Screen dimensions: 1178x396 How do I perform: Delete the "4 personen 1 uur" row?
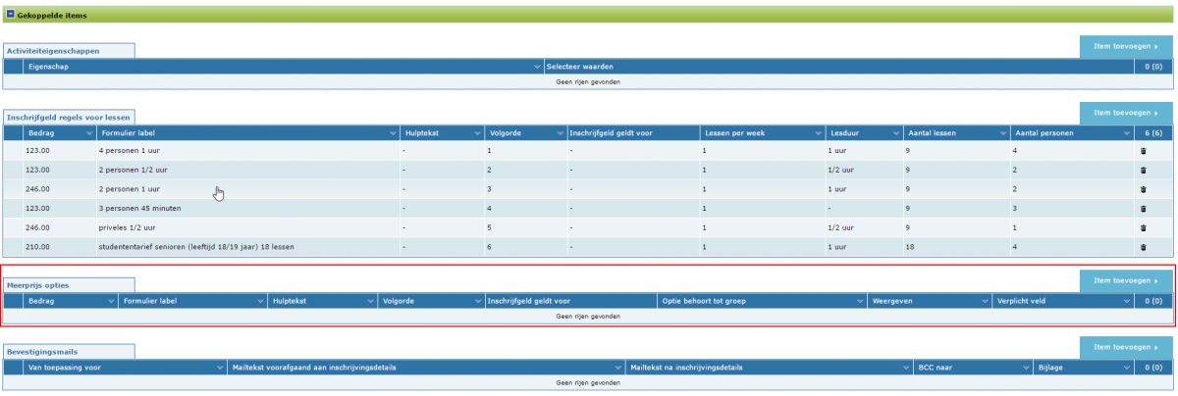pos(1143,152)
